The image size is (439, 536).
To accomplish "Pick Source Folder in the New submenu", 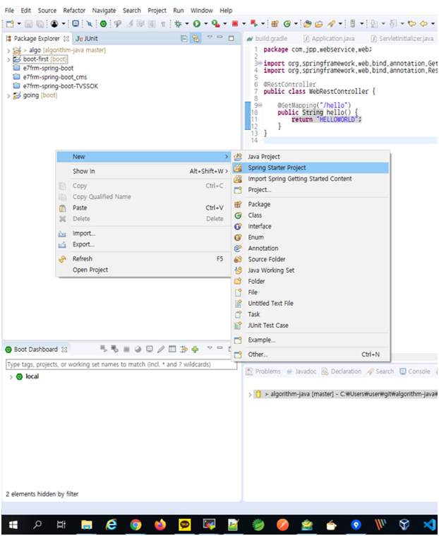I will 311,259.
